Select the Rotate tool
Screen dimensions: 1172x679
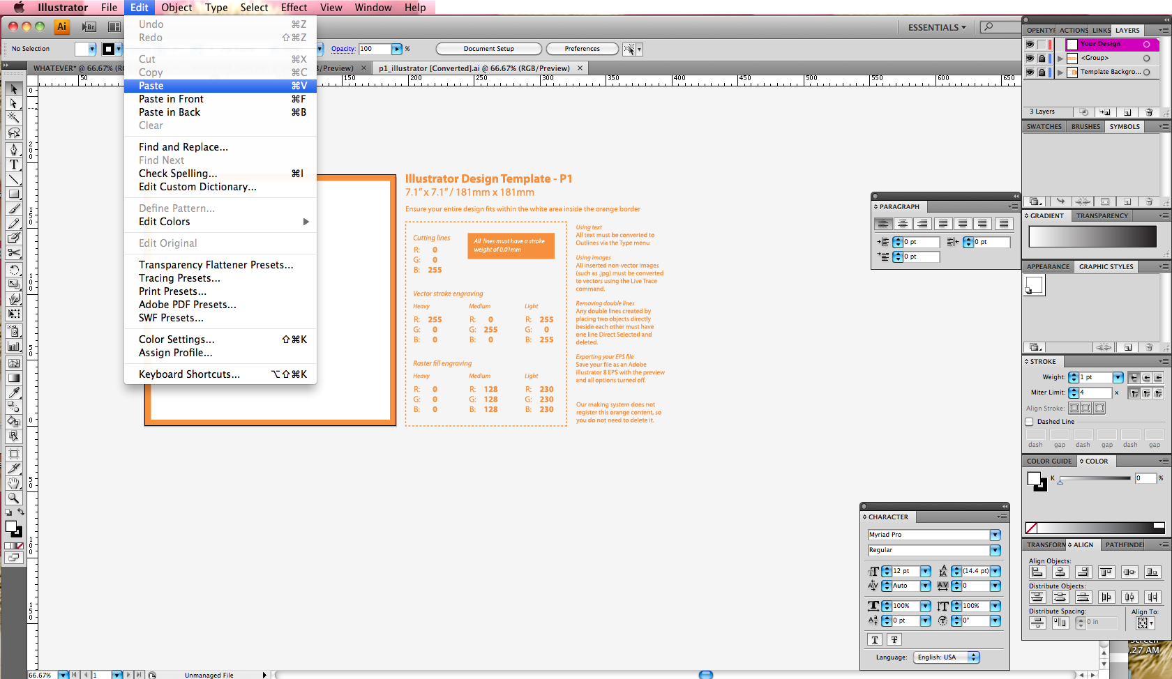(13, 270)
